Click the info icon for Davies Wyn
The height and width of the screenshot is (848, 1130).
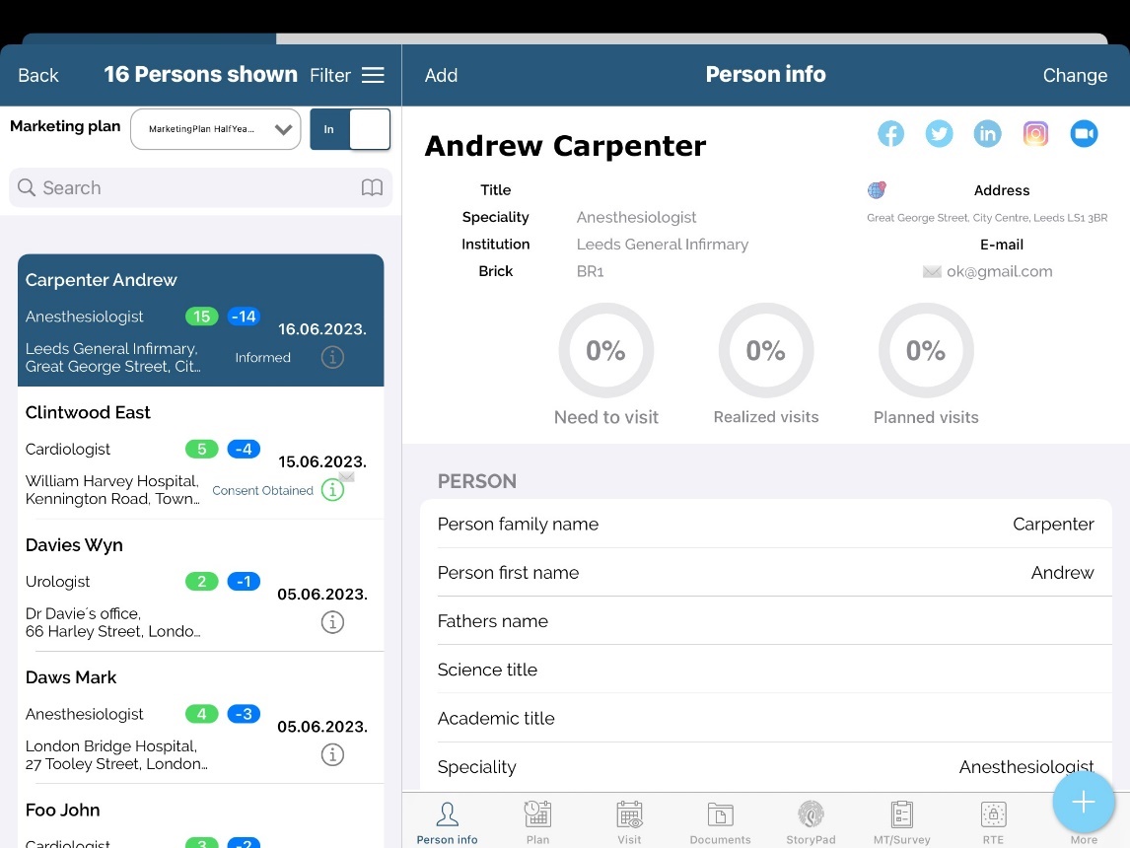pyautogui.click(x=333, y=622)
